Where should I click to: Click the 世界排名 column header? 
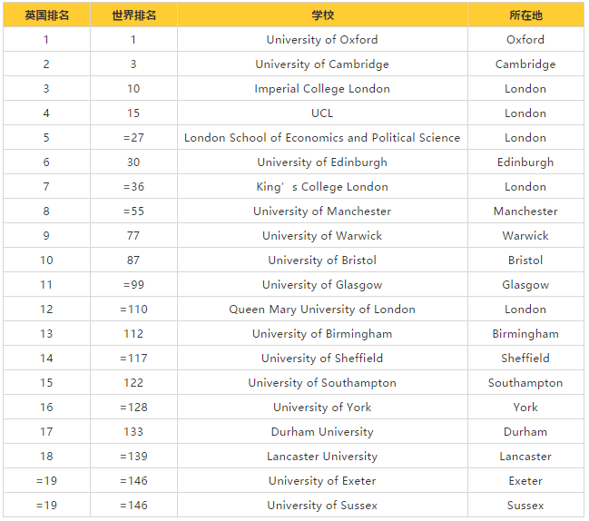click(133, 15)
